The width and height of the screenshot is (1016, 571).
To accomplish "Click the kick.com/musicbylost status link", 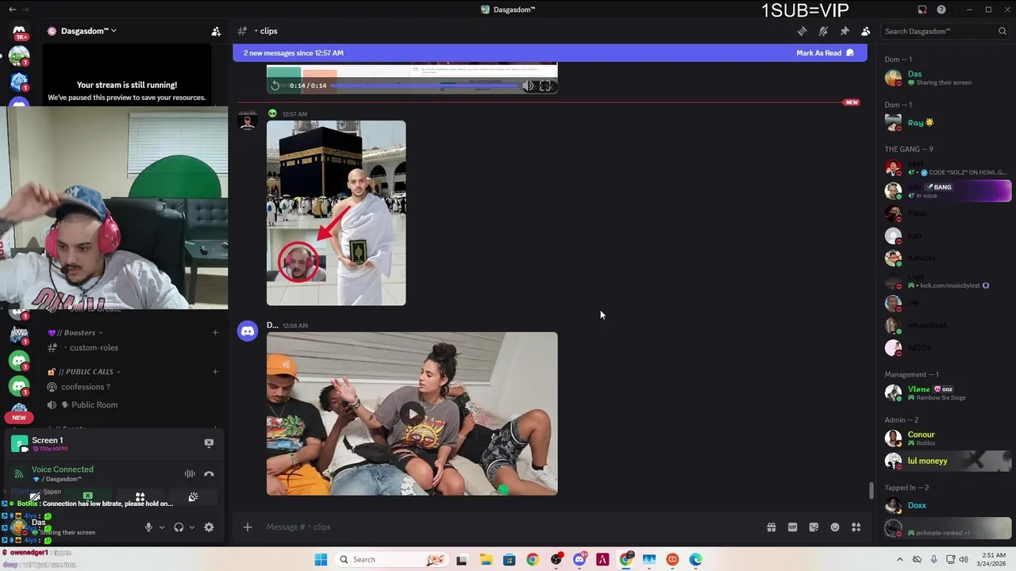I will 950,285.
